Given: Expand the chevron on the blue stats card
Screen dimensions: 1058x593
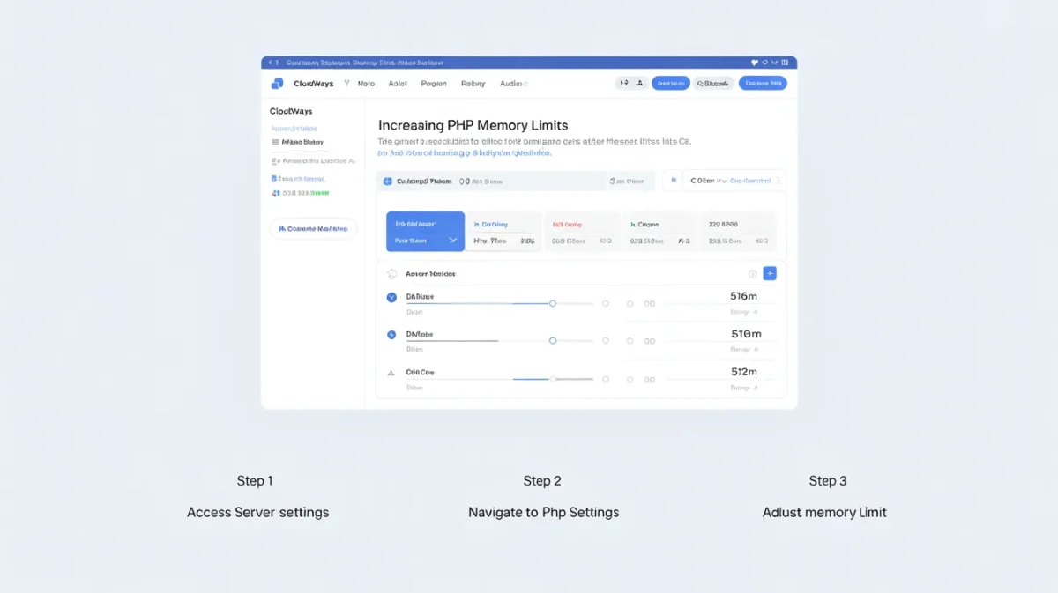Looking at the screenshot, I should 453,241.
